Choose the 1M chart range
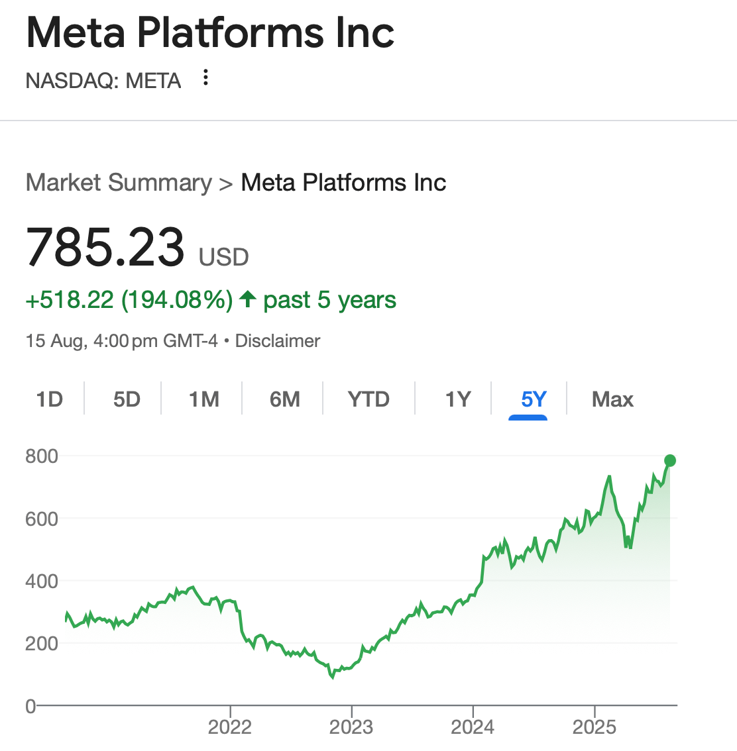This screenshot has height=751, width=737. (x=204, y=399)
